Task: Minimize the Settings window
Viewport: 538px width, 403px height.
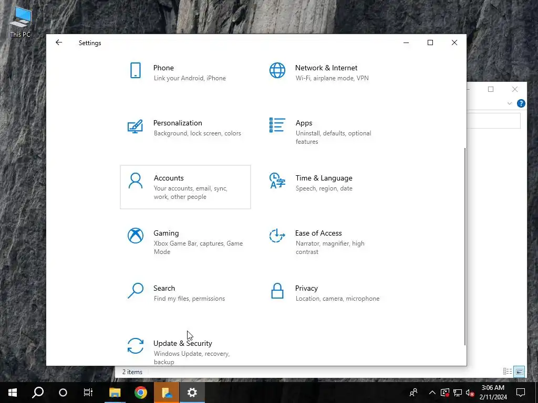Action: [x=406, y=43]
